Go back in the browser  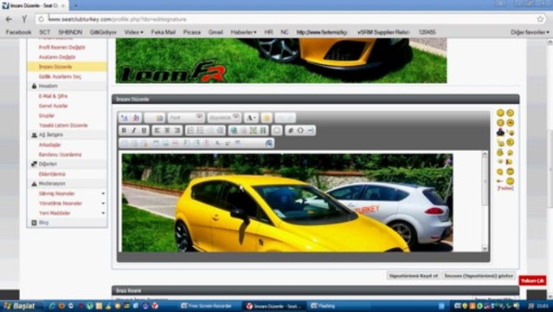(9, 19)
